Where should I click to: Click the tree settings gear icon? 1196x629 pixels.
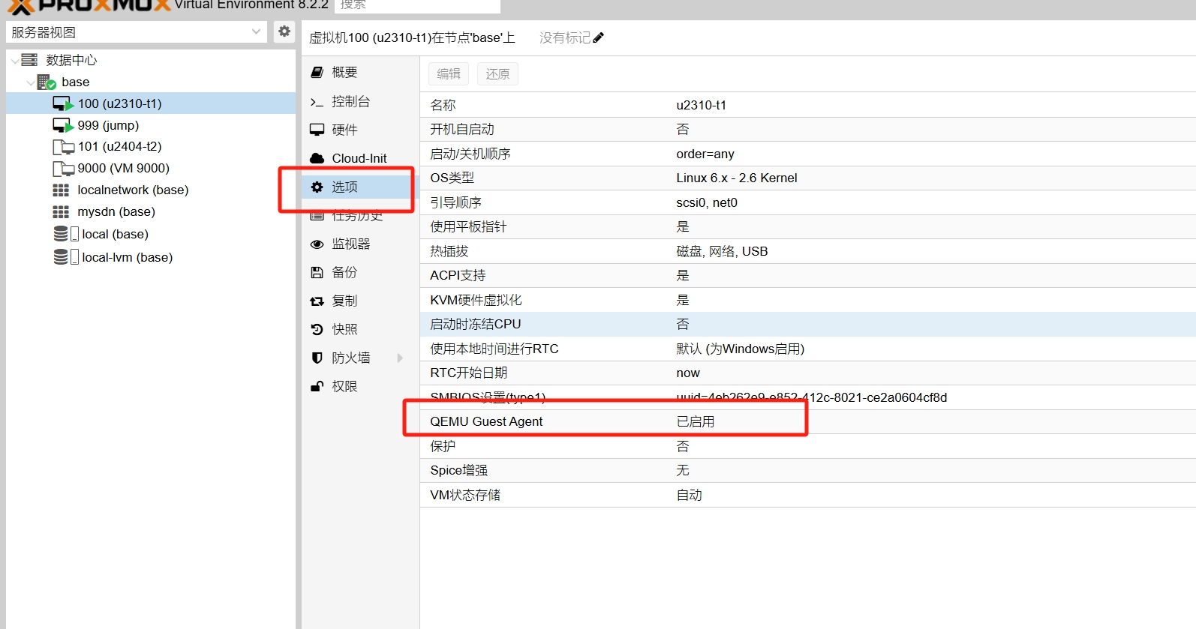pyautogui.click(x=284, y=31)
